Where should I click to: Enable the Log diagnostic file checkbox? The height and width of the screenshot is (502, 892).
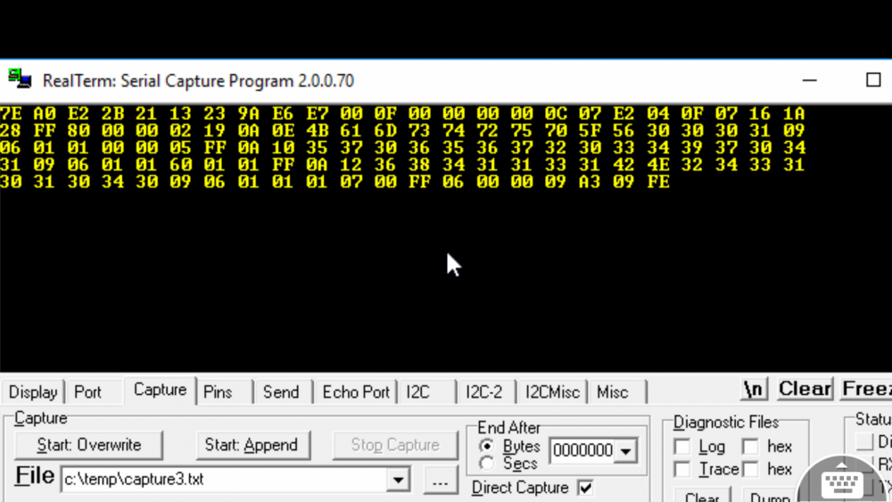click(682, 447)
